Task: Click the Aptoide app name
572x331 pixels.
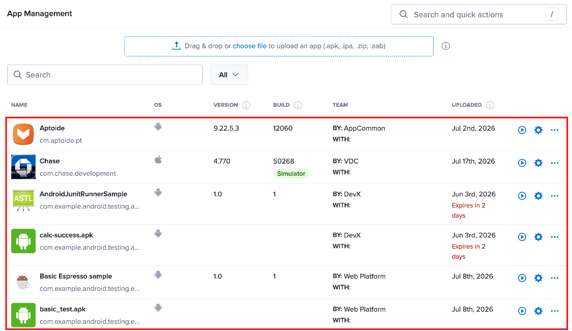Action: [52, 128]
